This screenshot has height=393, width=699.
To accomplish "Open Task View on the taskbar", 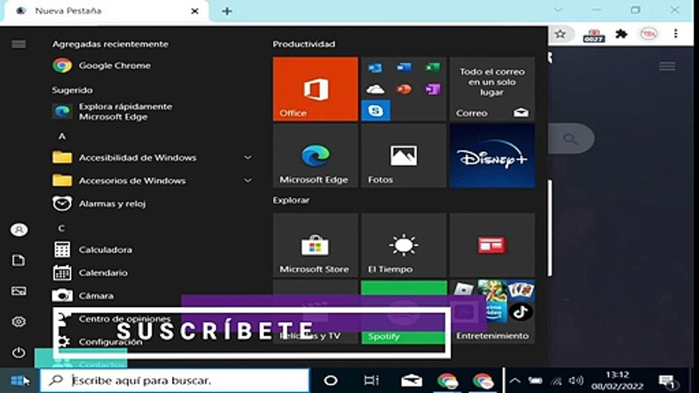I will point(371,380).
